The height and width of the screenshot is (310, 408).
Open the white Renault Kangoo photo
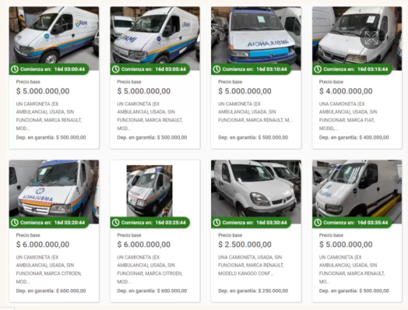256,189
